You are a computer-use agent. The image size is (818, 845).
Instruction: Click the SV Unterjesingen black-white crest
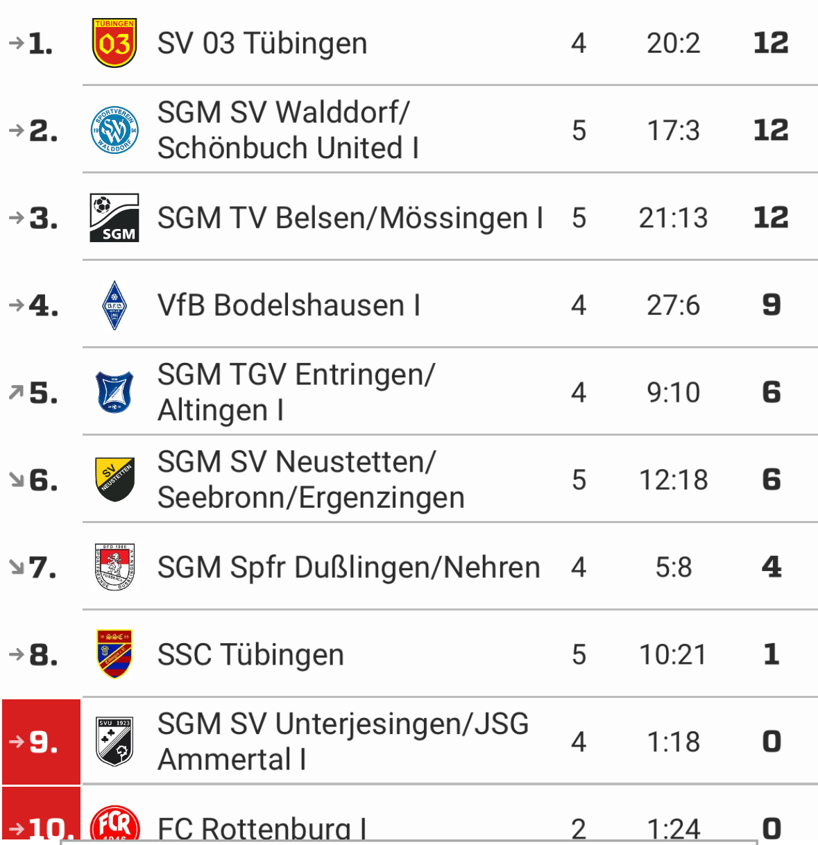tap(114, 742)
